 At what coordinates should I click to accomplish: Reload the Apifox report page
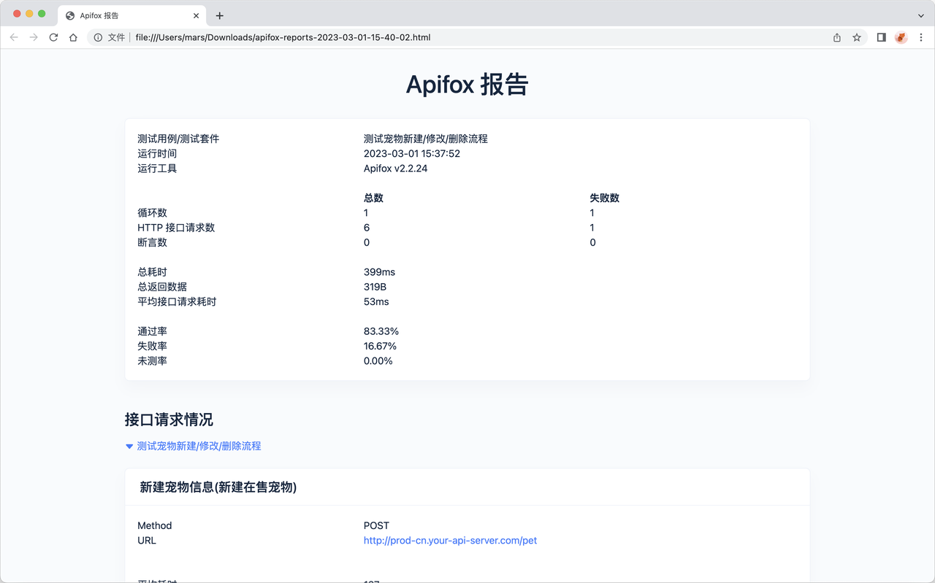[53, 37]
